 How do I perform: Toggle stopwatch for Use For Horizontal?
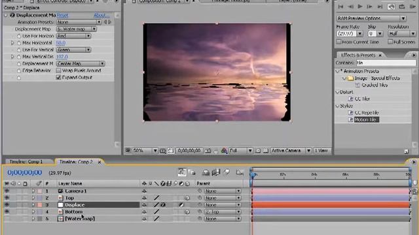[19, 36]
